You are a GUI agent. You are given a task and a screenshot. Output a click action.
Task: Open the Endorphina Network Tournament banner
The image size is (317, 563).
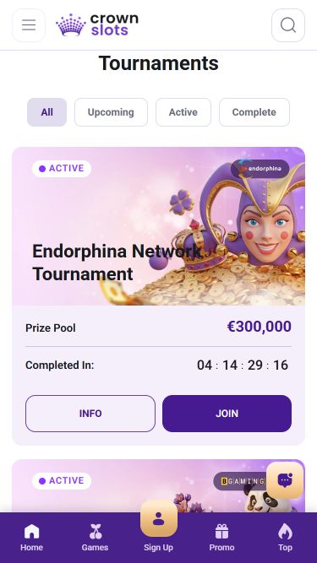[159, 226]
